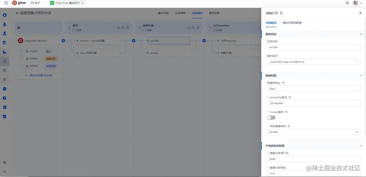Delete the 镜像构建 stage
Screen dimensions: 366x177
click(198, 27)
